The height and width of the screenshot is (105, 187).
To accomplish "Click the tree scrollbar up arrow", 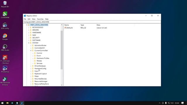I will click(62, 25).
